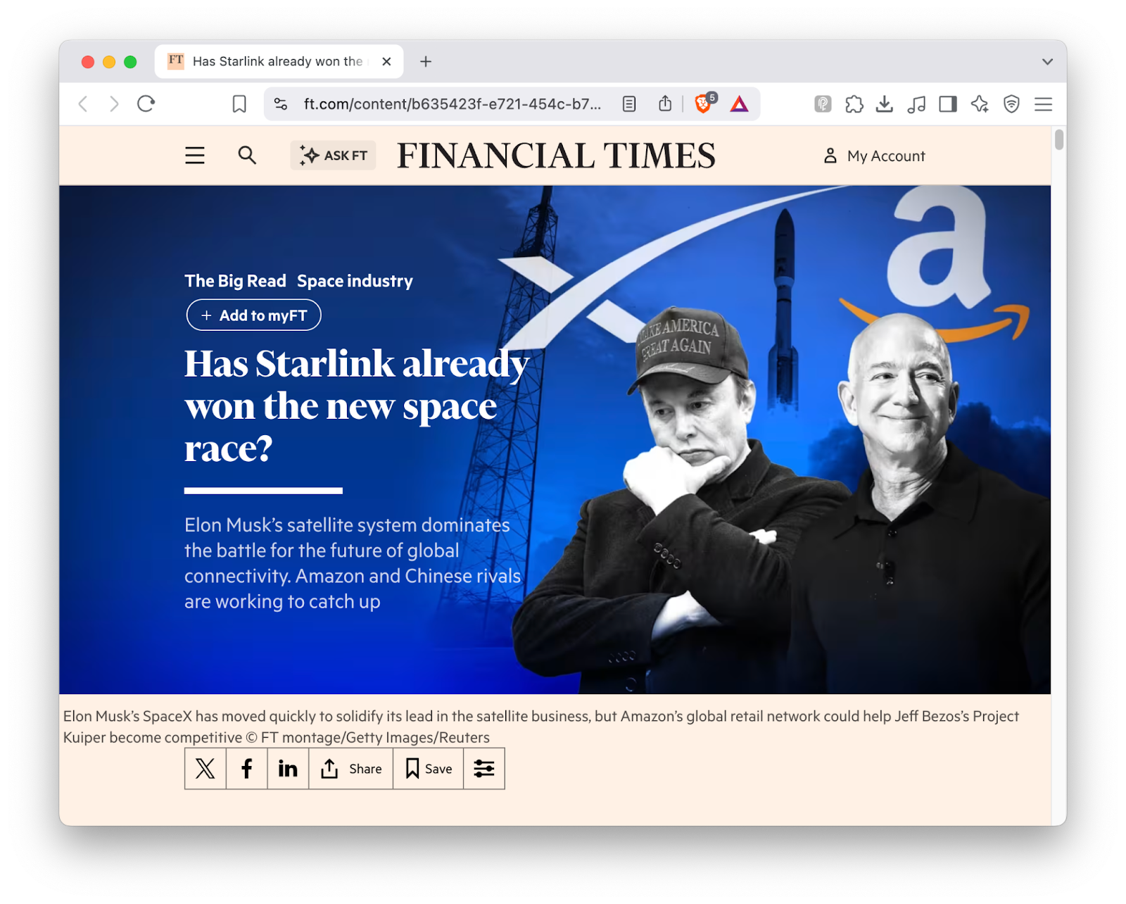Share article on X
The height and width of the screenshot is (904, 1126).
(205, 769)
